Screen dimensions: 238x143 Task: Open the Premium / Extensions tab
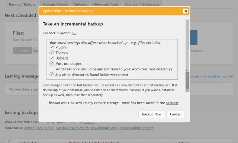pos(142,4)
